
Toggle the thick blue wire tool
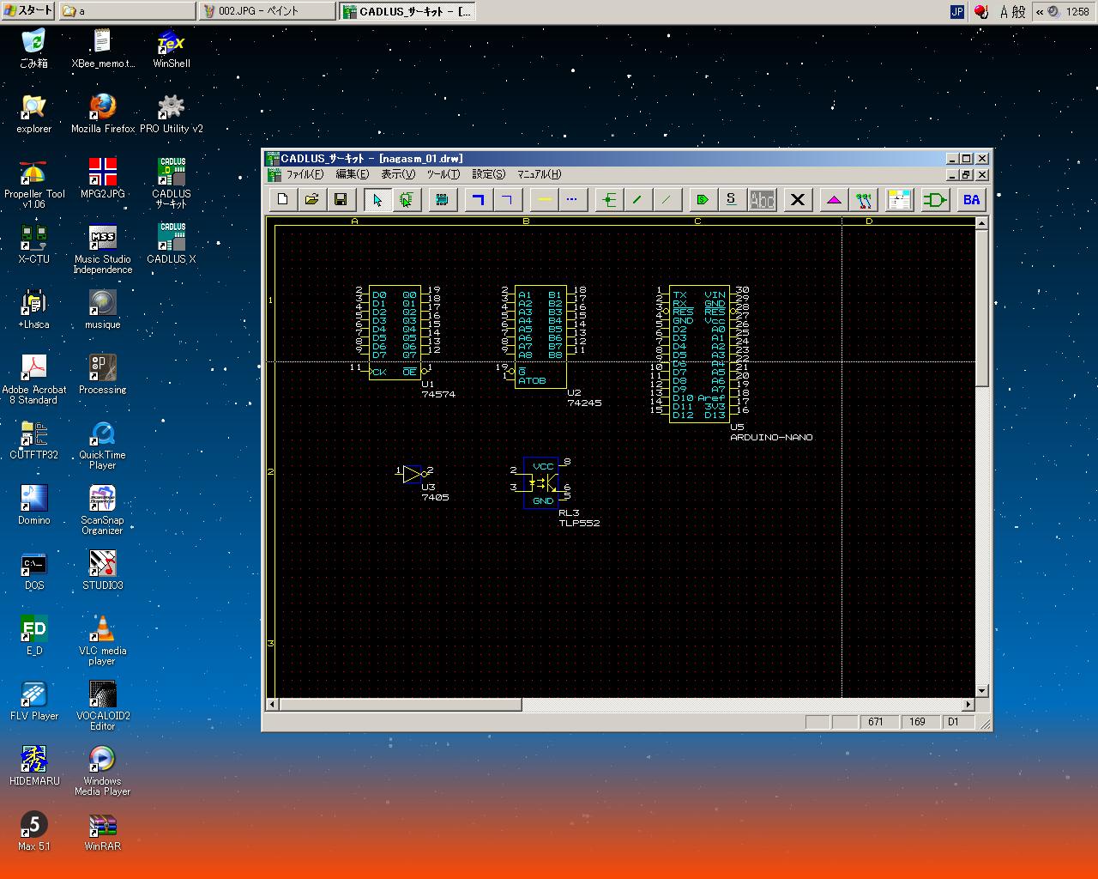pyautogui.click(x=478, y=200)
